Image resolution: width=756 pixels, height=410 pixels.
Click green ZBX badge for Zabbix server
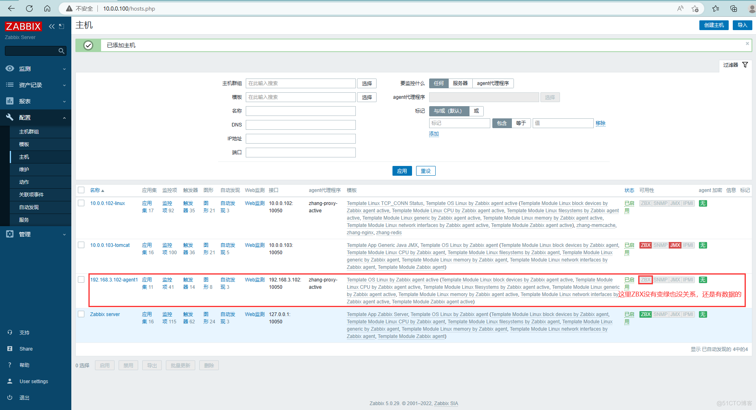click(x=646, y=314)
